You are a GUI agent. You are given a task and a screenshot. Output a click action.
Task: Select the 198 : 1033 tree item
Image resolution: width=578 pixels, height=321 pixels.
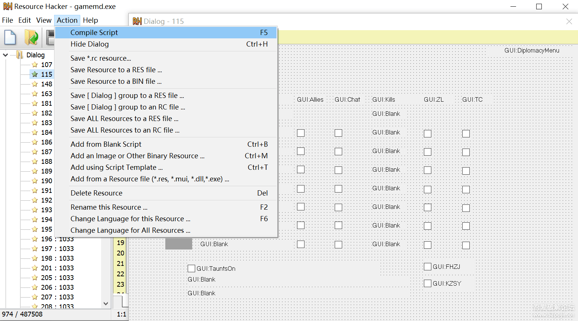click(x=57, y=258)
